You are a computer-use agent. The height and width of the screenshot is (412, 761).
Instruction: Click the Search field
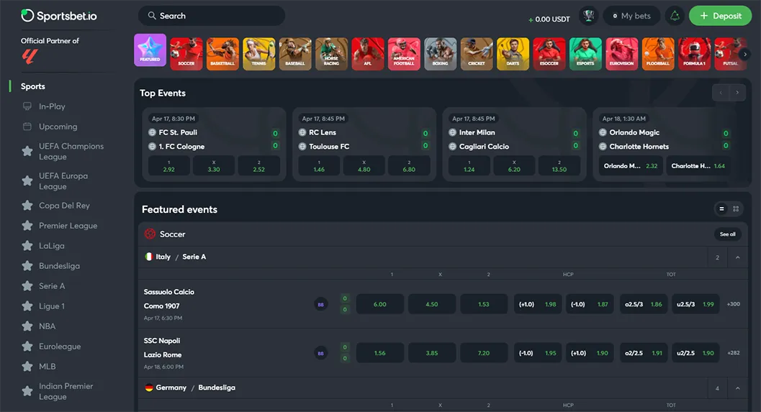coord(212,16)
